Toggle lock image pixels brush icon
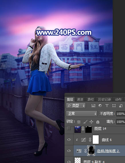Viewport: 125px width, 163px height. (x=85, y=122)
